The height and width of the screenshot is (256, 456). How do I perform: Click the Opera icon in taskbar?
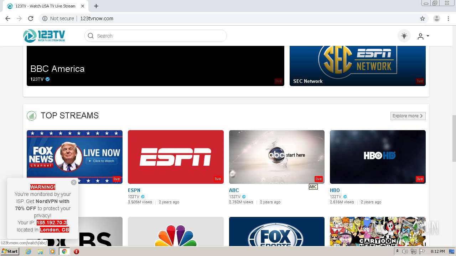tap(76, 251)
